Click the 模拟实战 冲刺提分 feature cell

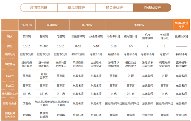131,64
